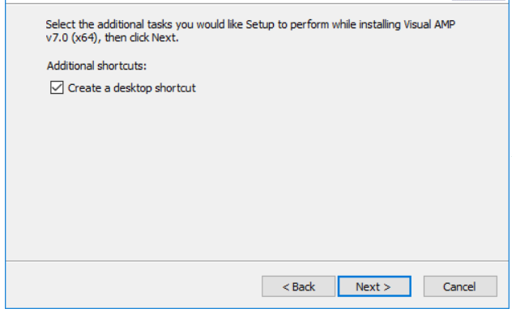This screenshot has height=313, width=516.
Task: Proceed to the next installer step
Action: 374,286
